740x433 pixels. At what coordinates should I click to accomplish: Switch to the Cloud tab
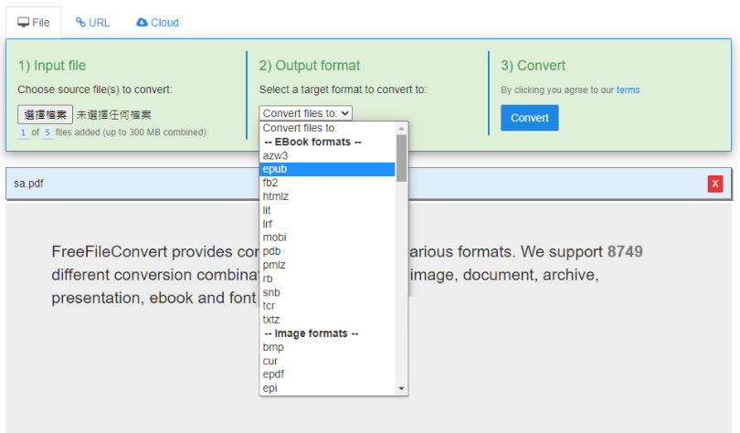pos(158,23)
